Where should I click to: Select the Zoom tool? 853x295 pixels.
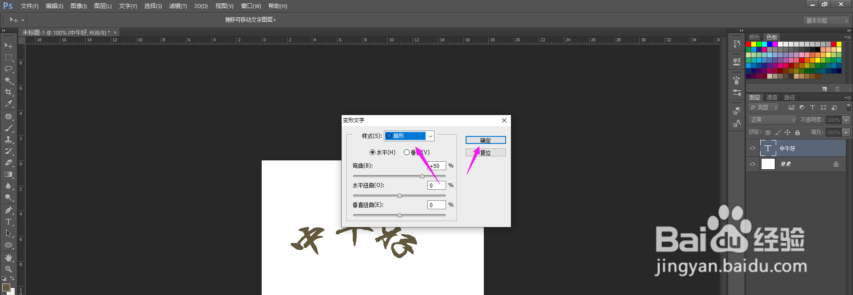pos(8,269)
